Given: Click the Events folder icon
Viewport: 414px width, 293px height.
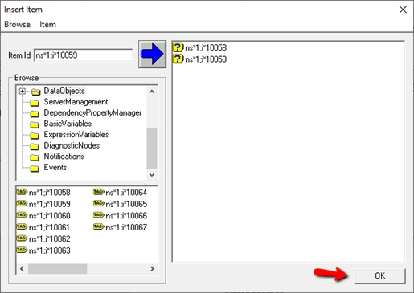Looking at the screenshot, I should (35, 169).
